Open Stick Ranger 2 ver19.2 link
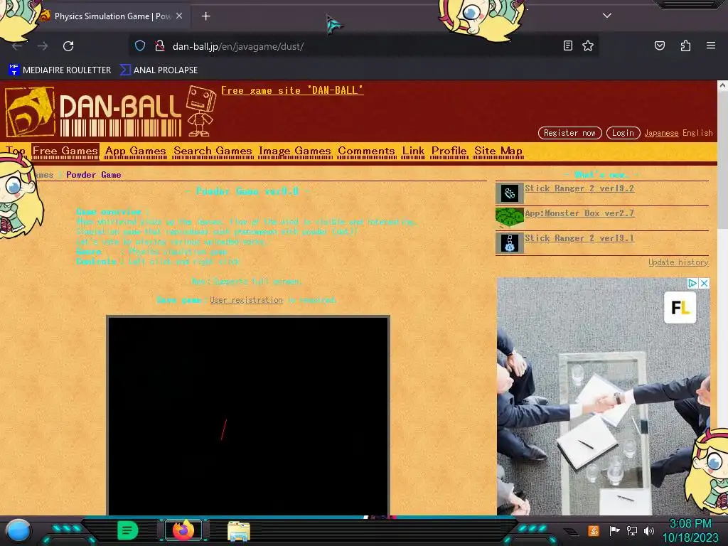Image resolution: width=728 pixels, height=546 pixels. (579, 188)
